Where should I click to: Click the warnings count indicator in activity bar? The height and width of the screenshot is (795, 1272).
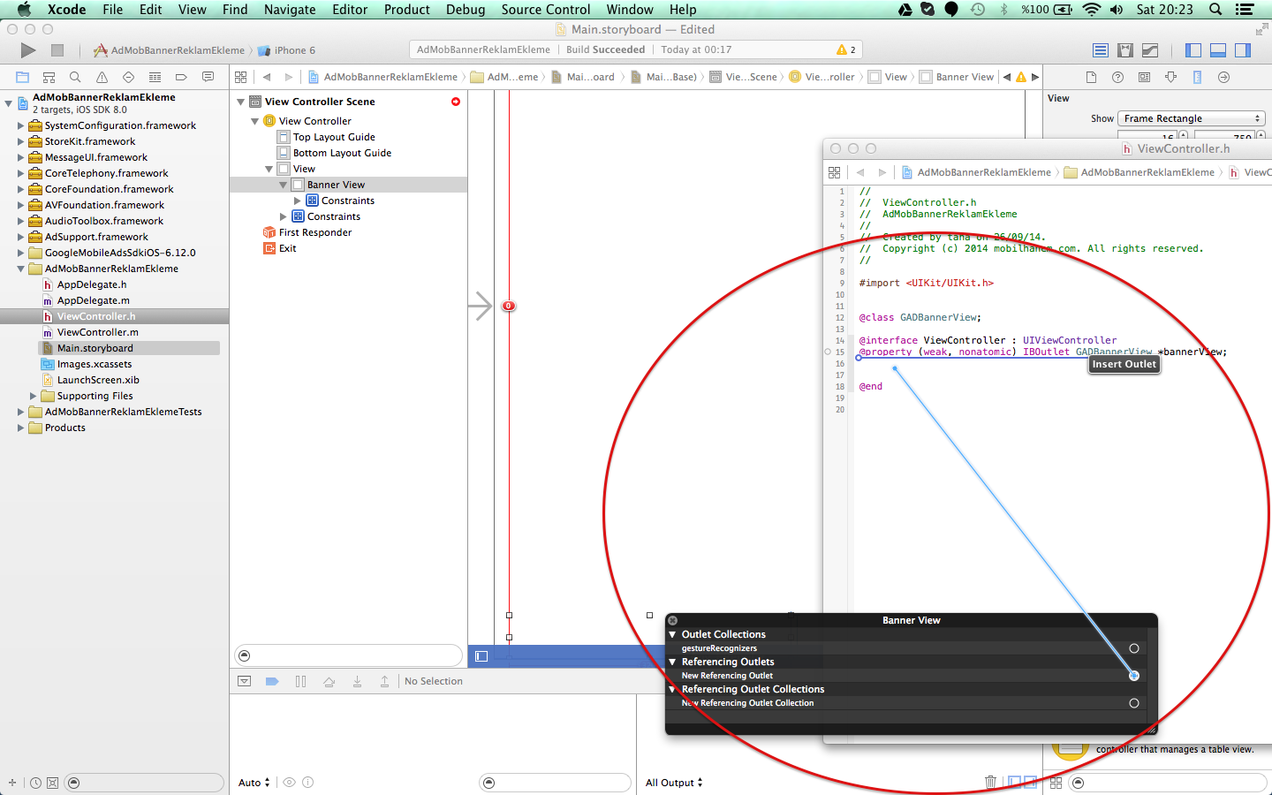[846, 49]
